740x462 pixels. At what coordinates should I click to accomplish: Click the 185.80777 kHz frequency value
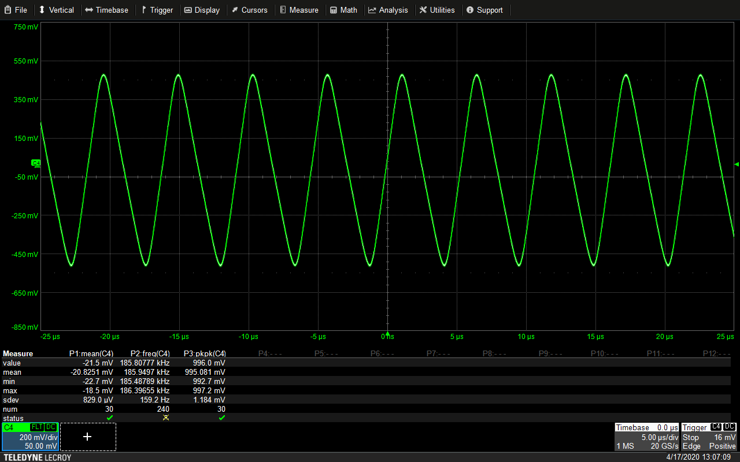(145, 363)
